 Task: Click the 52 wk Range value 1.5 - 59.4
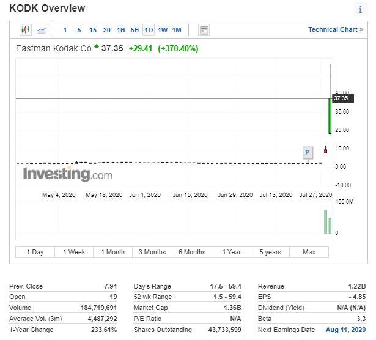pos(227,297)
